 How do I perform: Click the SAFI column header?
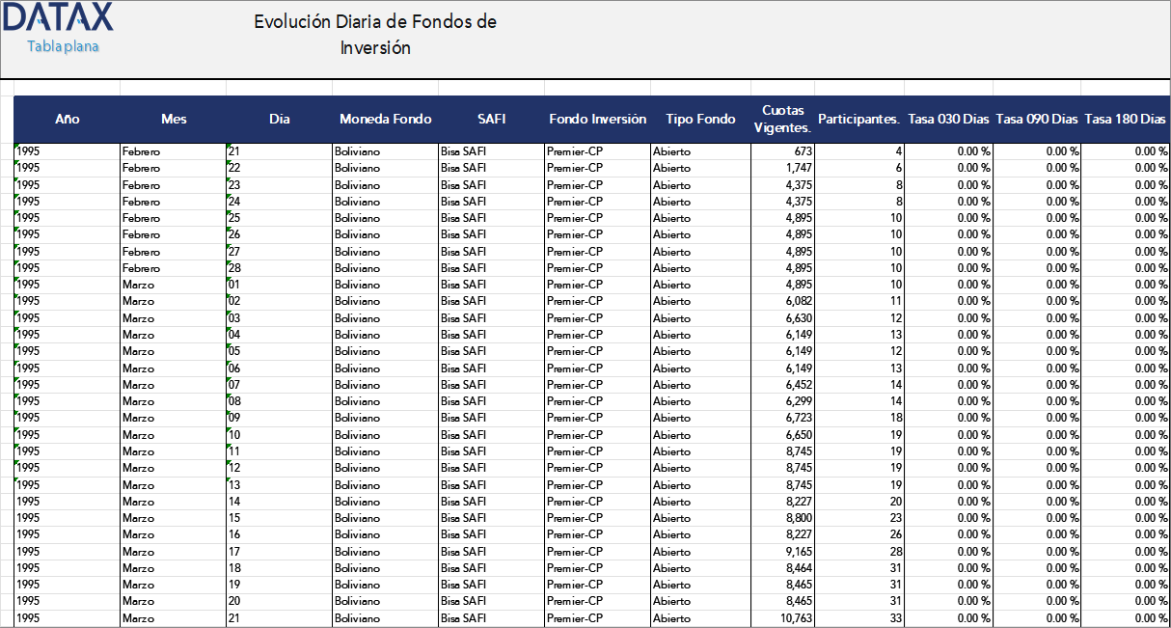tap(491, 120)
